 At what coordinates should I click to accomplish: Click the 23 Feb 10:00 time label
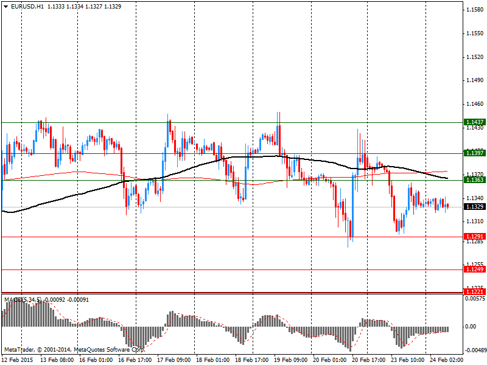coord(407,360)
